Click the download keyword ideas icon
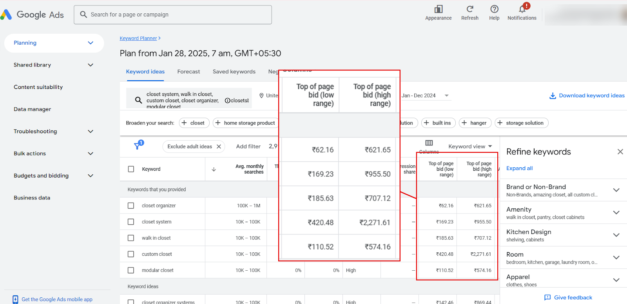Image resolution: width=627 pixels, height=304 pixels. point(553,96)
